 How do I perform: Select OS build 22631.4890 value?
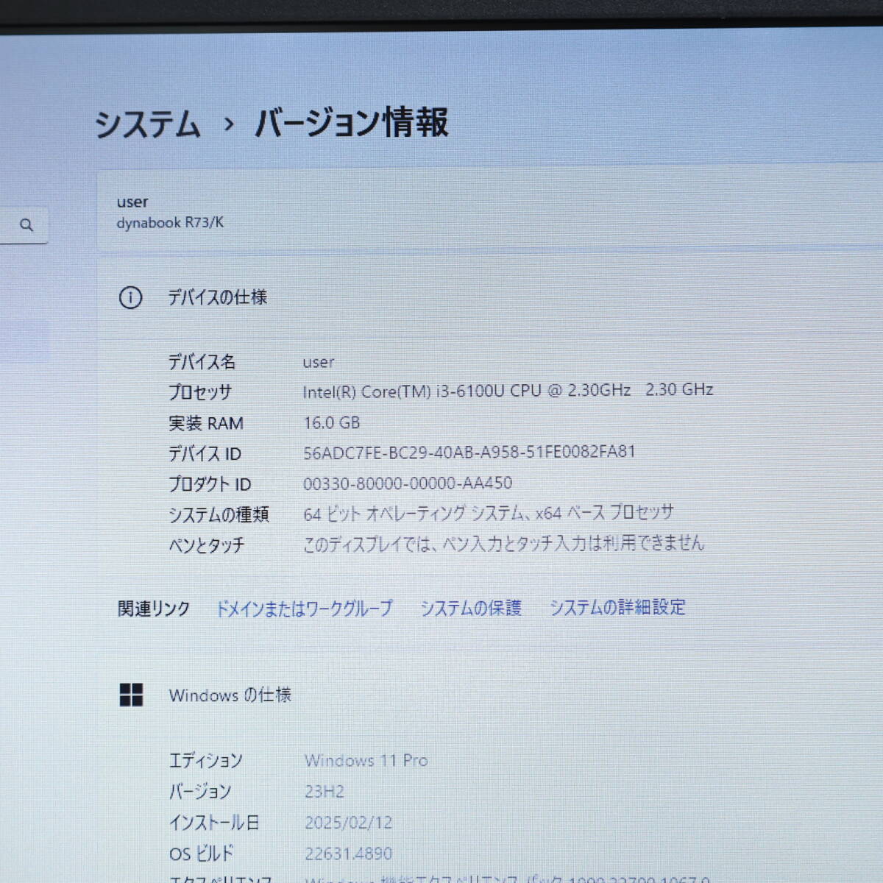[349, 854]
